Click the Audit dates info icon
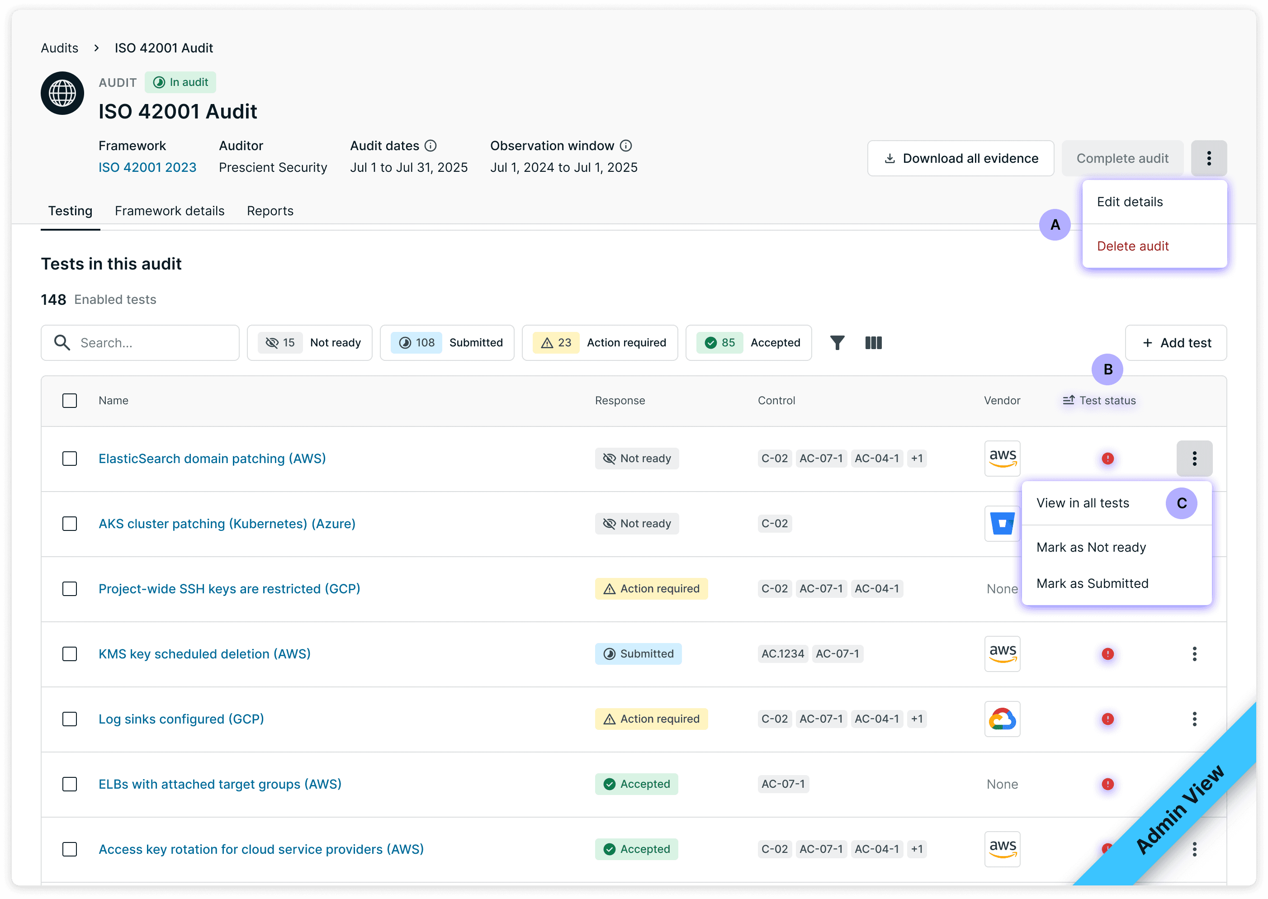 [430, 146]
